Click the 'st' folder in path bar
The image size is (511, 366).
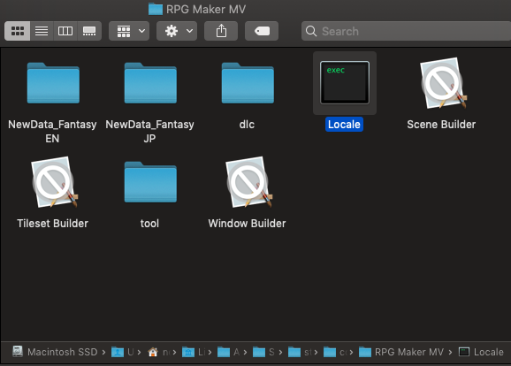pyautogui.click(x=300, y=352)
